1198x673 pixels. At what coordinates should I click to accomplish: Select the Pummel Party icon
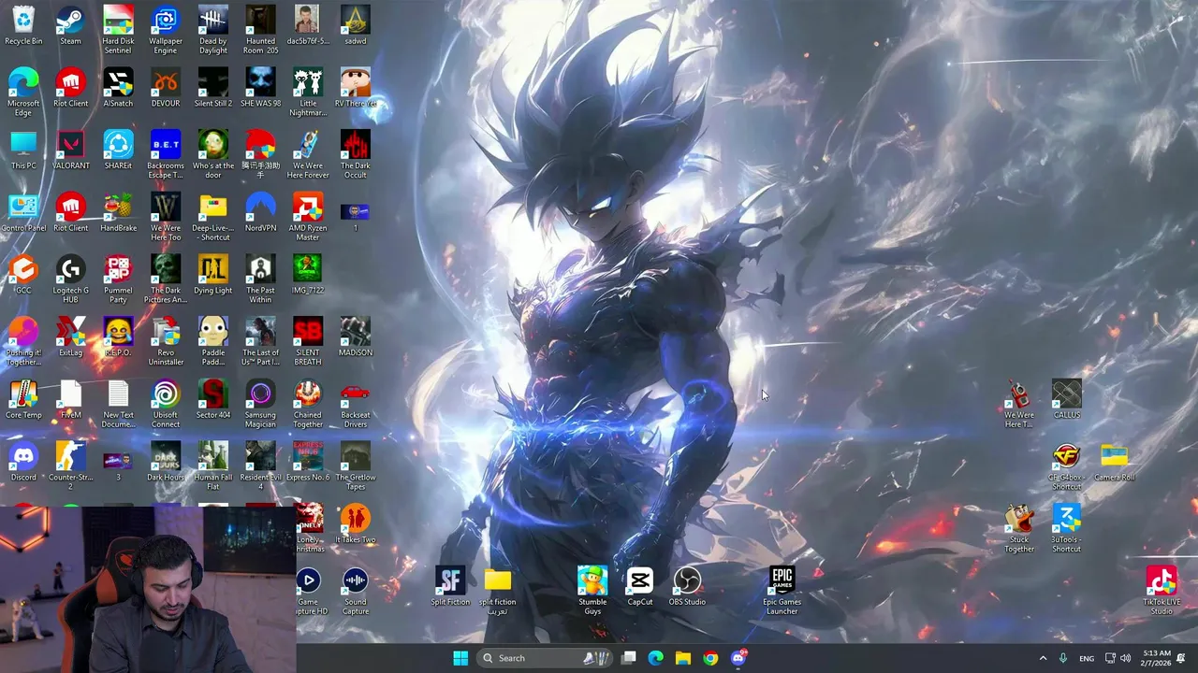118,279
